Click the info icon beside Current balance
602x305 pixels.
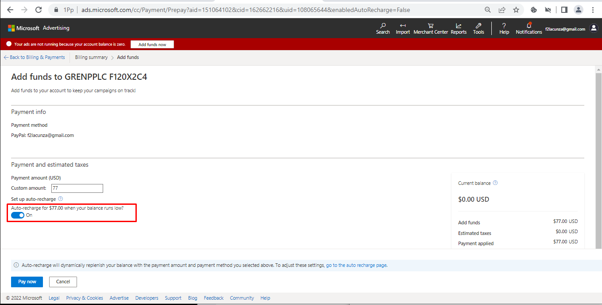coord(495,183)
